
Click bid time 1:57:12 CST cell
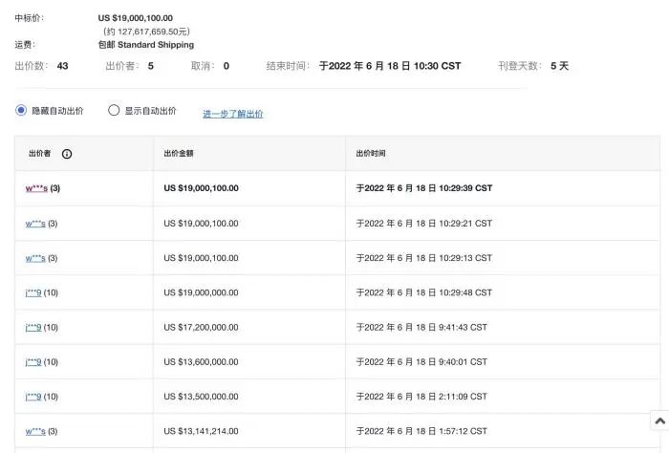(421, 431)
